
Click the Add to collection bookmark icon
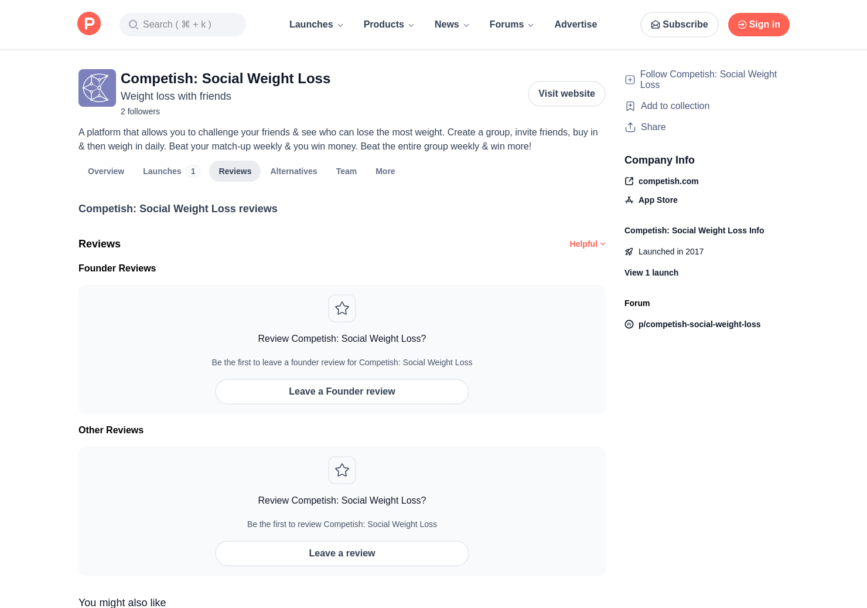tap(630, 106)
